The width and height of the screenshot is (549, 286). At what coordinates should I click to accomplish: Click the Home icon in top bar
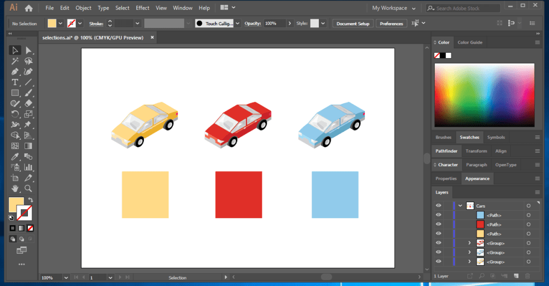pos(28,8)
